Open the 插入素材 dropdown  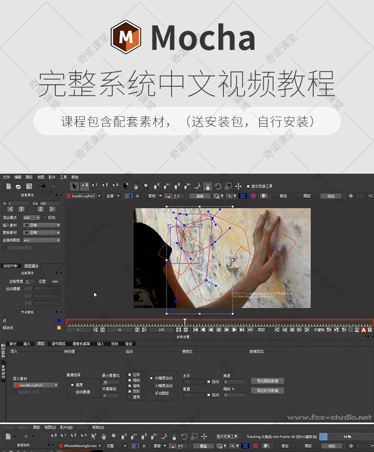coord(42,225)
